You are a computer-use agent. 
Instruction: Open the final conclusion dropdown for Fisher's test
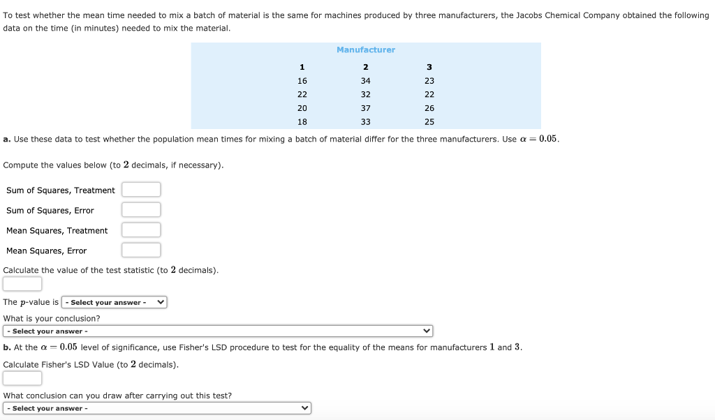tap(157, 408)
